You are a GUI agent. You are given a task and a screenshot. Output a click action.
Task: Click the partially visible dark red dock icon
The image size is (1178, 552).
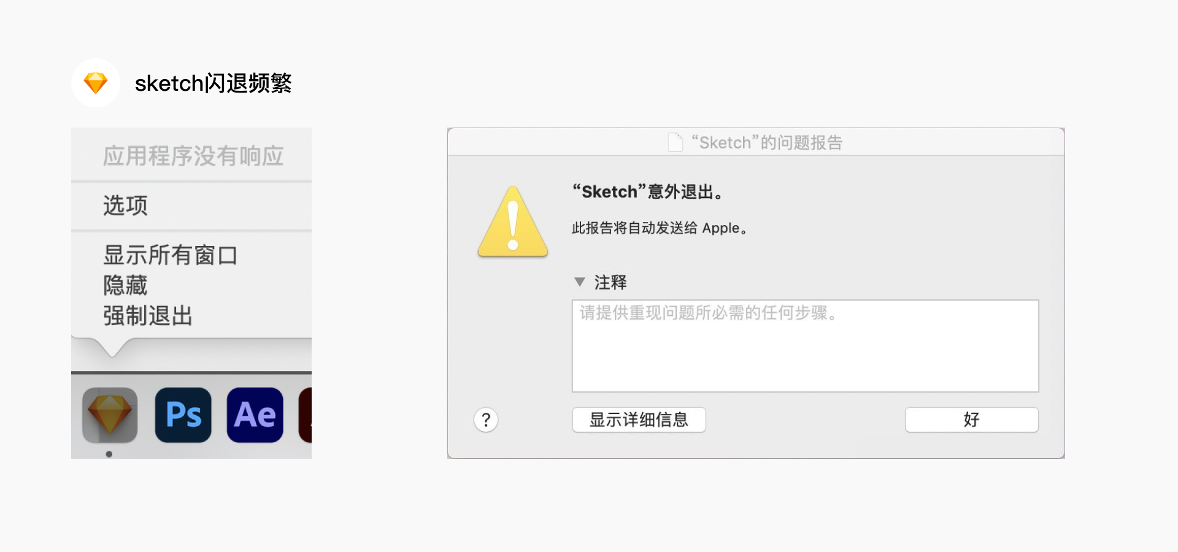click(x=305, y=415)
